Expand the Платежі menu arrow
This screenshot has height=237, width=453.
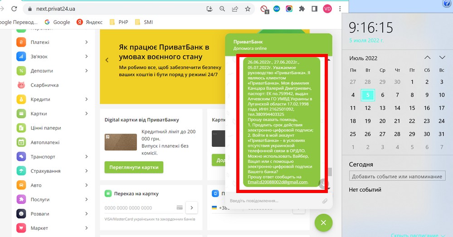86,42
